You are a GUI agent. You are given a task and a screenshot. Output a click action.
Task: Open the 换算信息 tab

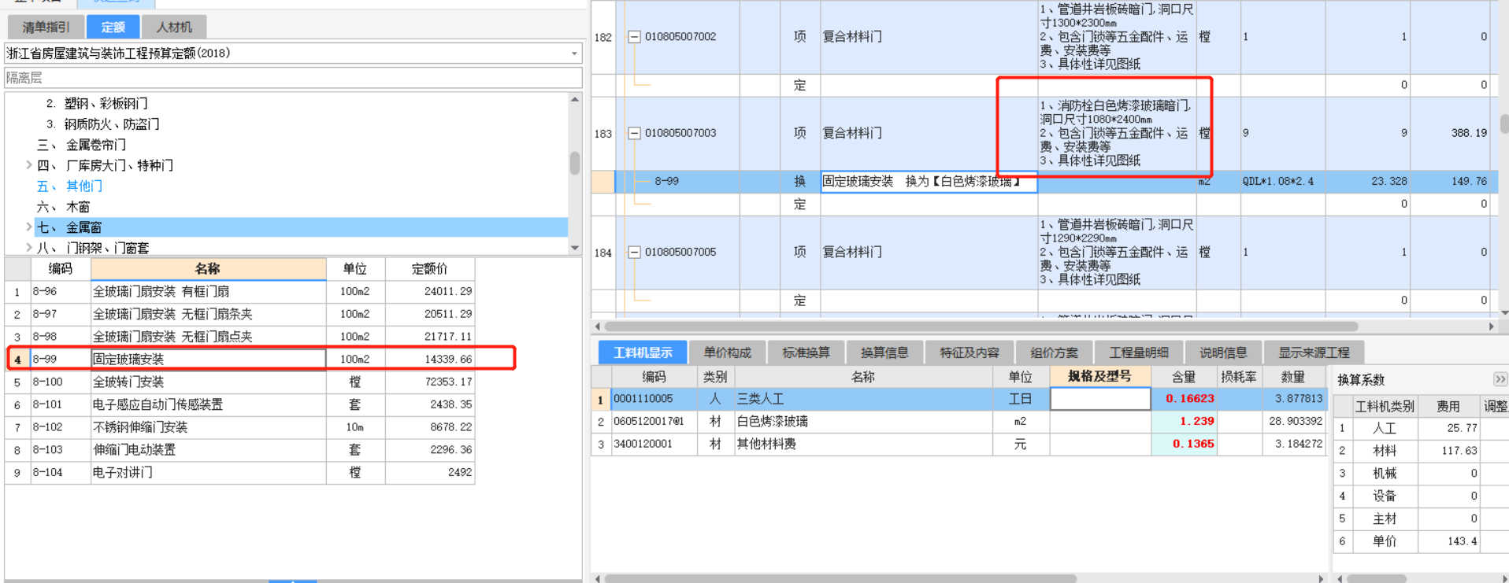[884, 352]
